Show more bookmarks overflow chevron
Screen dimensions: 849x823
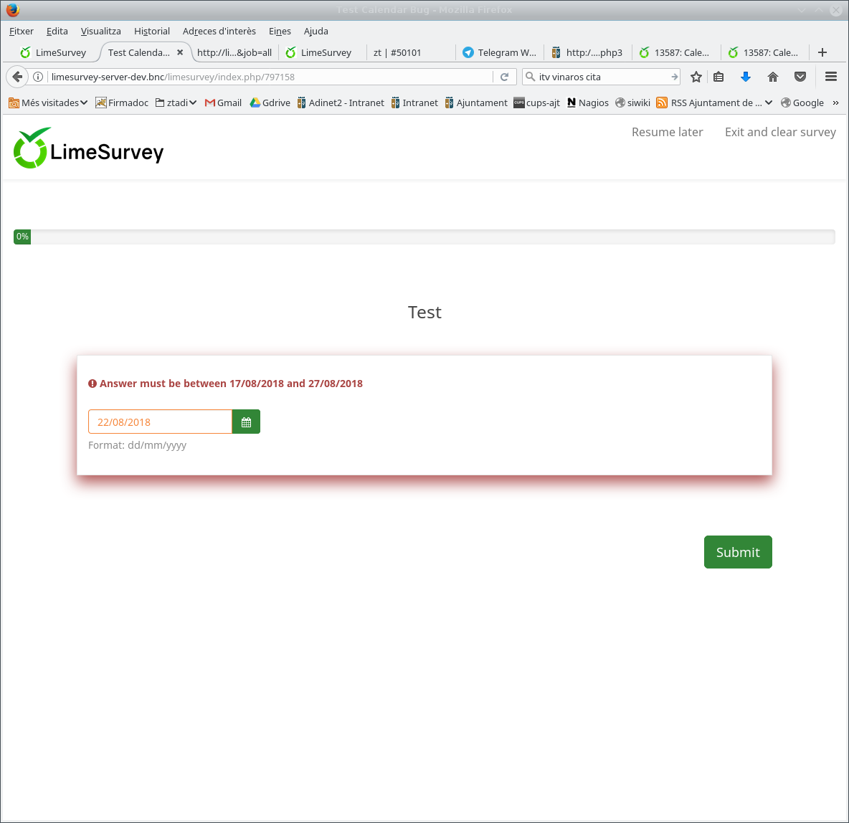point(835,103)
